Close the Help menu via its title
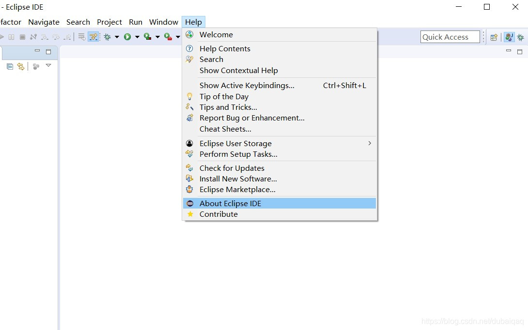Viewport: 528px width, 330px height. pyautogui.click(x=193, y=22)
